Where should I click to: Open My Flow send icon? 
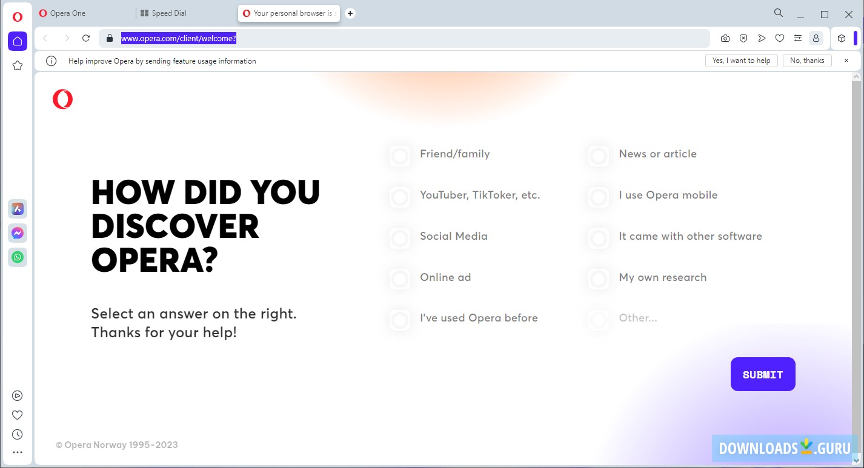pos(762,38)
